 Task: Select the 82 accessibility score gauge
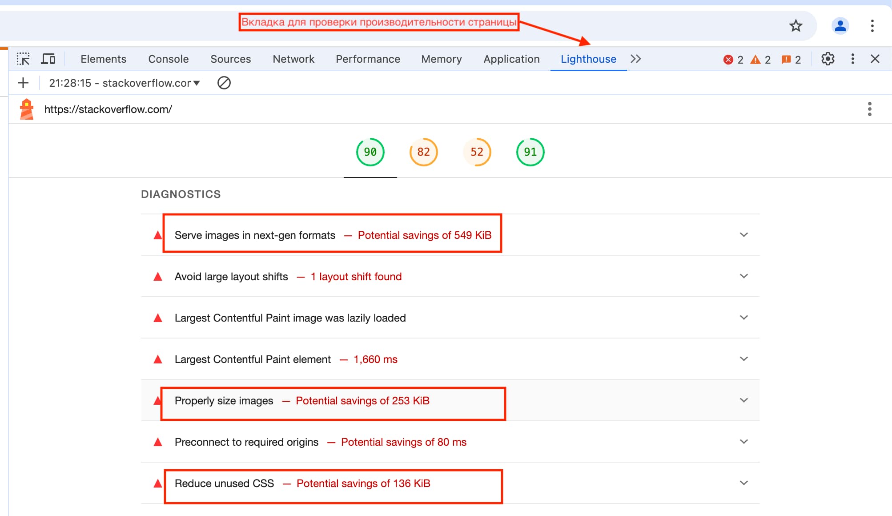pos(423,152)
